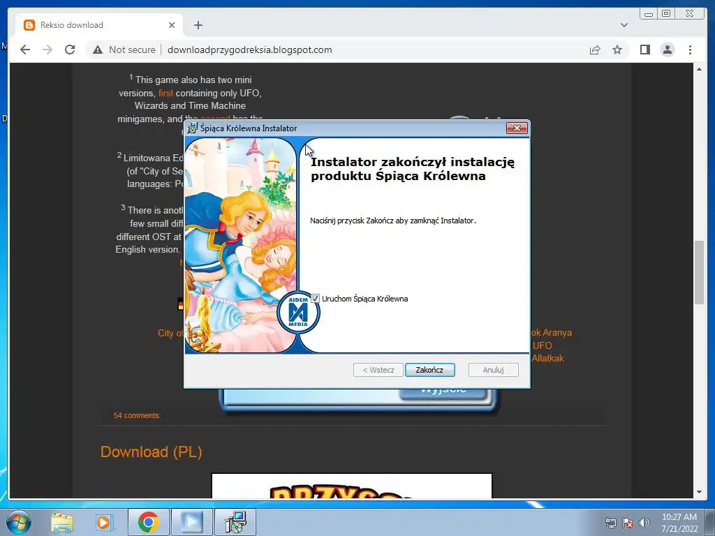Viewport: 715px width, 536px height.
Task: Close the Reksio download tab
Action: 172,25
